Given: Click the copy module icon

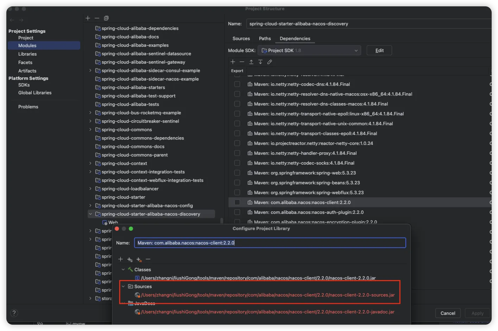Looking at the screenshot, I should click(106, 18).
